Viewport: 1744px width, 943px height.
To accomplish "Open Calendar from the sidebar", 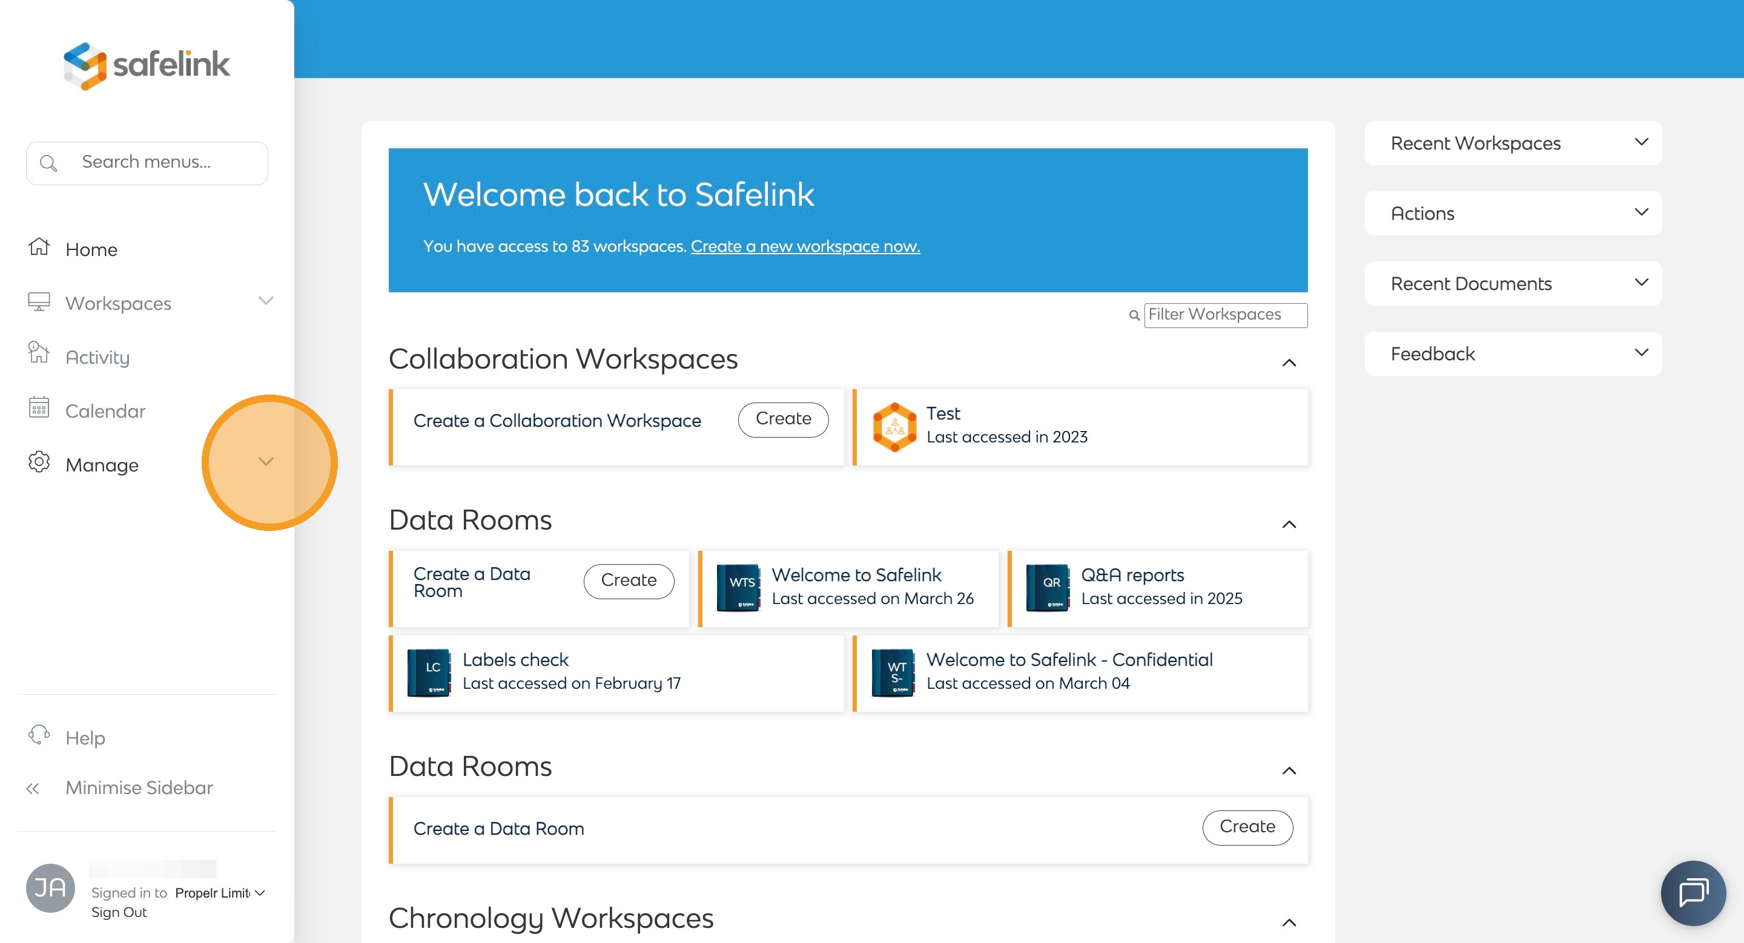I will 105,410.
